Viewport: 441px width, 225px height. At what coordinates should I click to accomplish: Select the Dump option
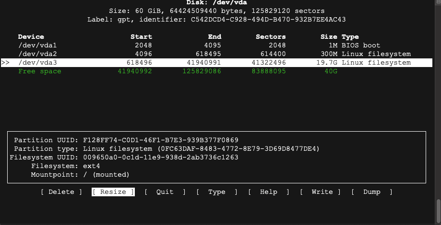coord(371,192)
